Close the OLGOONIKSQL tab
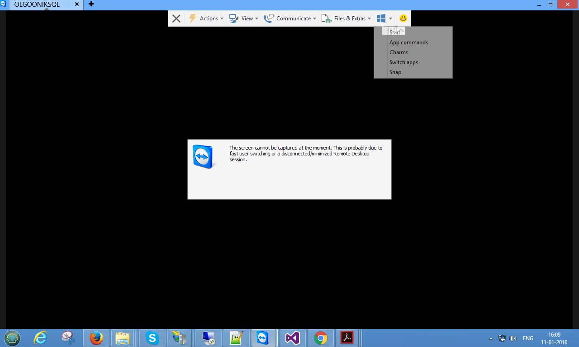This screenshot has height=347, width=579. pos(76,4)
